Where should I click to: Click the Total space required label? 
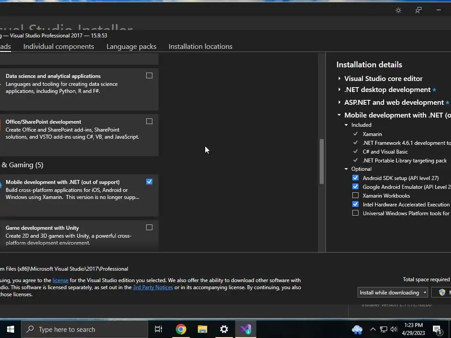pos(426,279)
